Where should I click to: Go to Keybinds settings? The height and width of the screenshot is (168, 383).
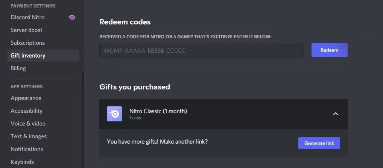[22, 162]
